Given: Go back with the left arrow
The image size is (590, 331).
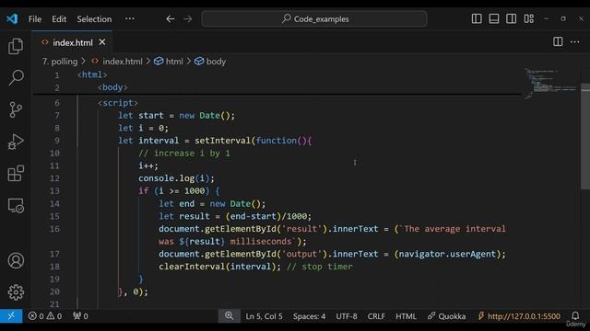Looking at the screenshot, I should pos(170,18).
